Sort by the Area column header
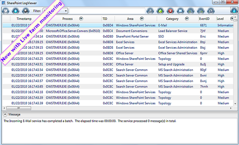This screenshot has width=239, height=145. tap(130, 19)
